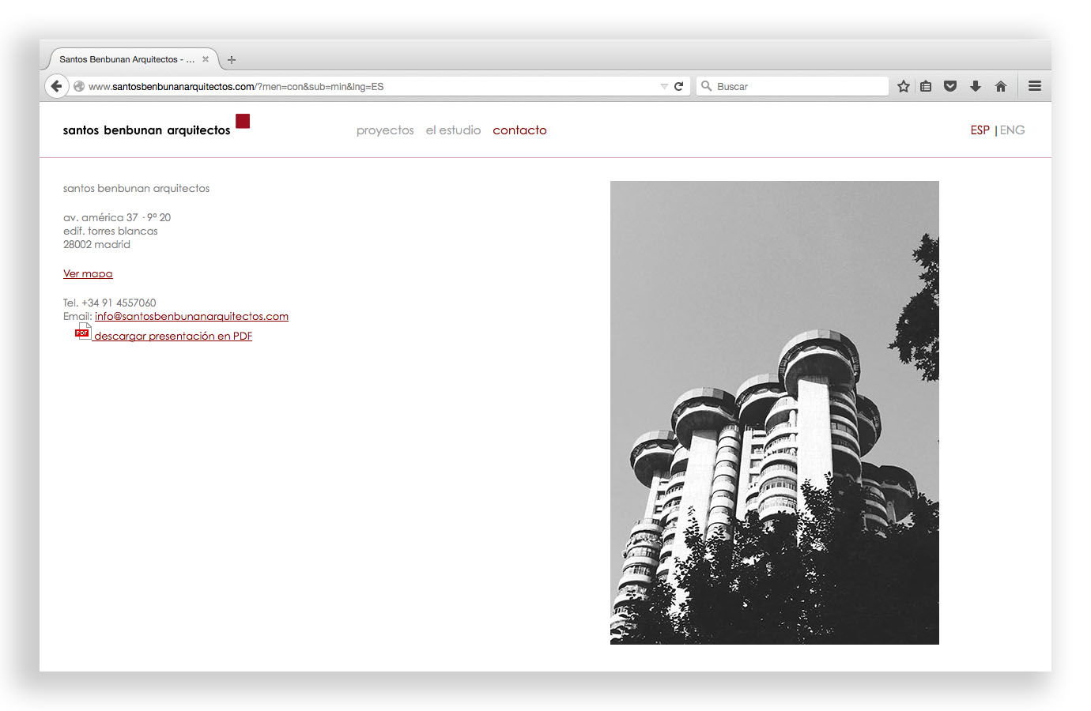Click inside the Buscar search field
Screen dimensions: 1091x711
791,86
